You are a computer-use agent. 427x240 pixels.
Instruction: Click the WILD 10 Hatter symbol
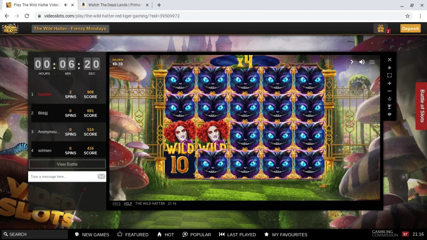(x=180, y=150)
